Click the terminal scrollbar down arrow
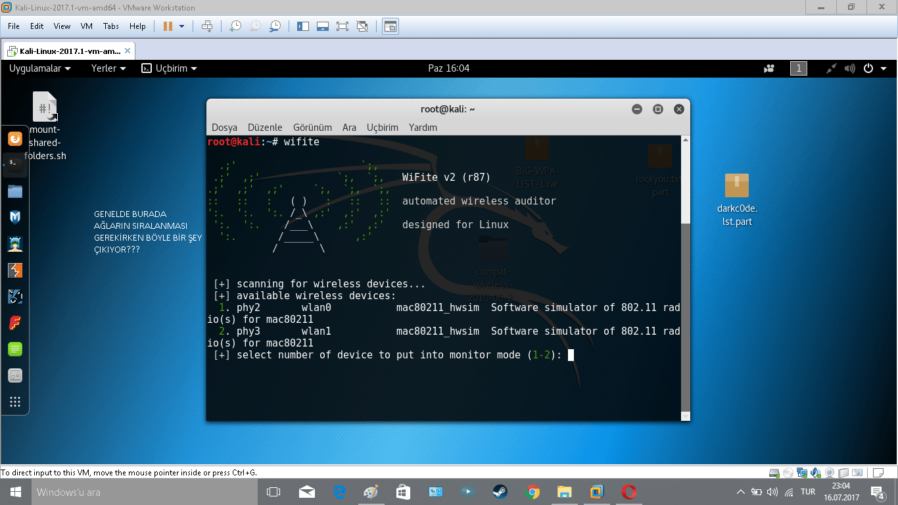This screenshot has width=898, height=505. (686, 416)
